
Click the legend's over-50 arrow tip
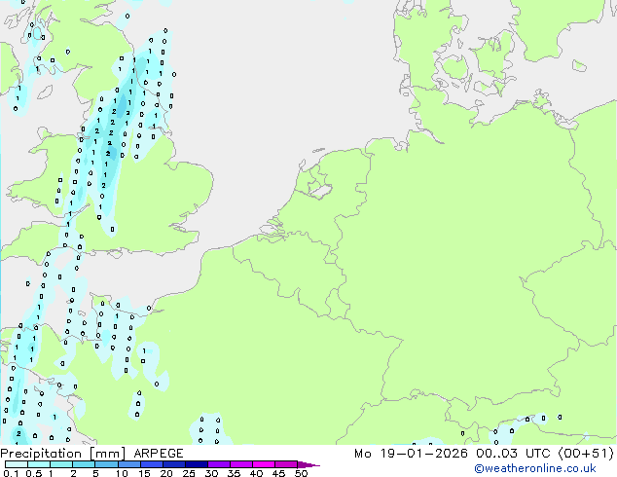tap(308, 464)
